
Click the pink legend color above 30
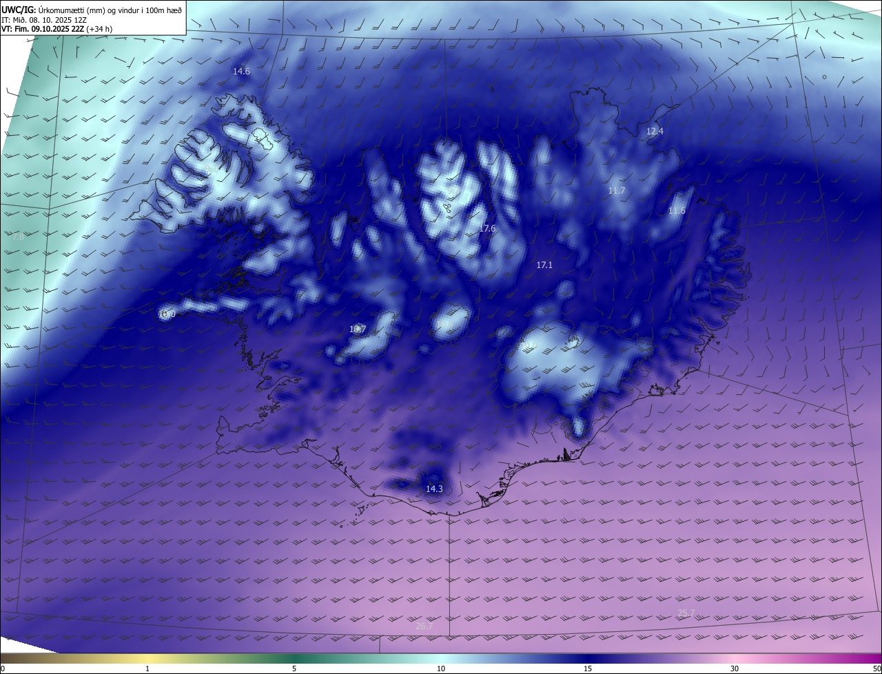(735, 659)
